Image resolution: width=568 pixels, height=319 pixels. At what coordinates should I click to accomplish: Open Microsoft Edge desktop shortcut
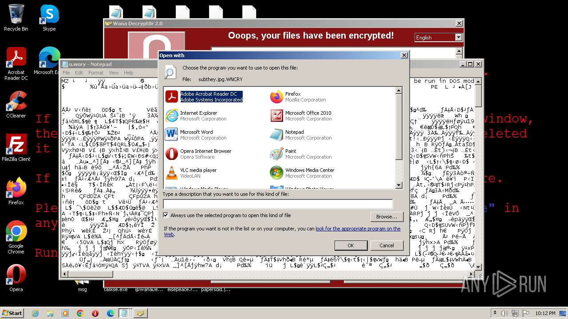pyautogui.click(x=47, y=61)
